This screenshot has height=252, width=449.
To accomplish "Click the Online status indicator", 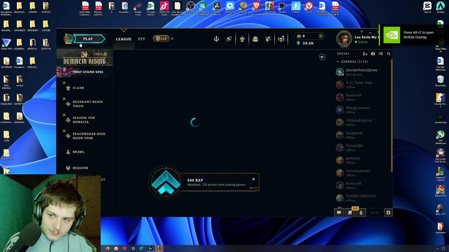I will (x=361, y=42).
